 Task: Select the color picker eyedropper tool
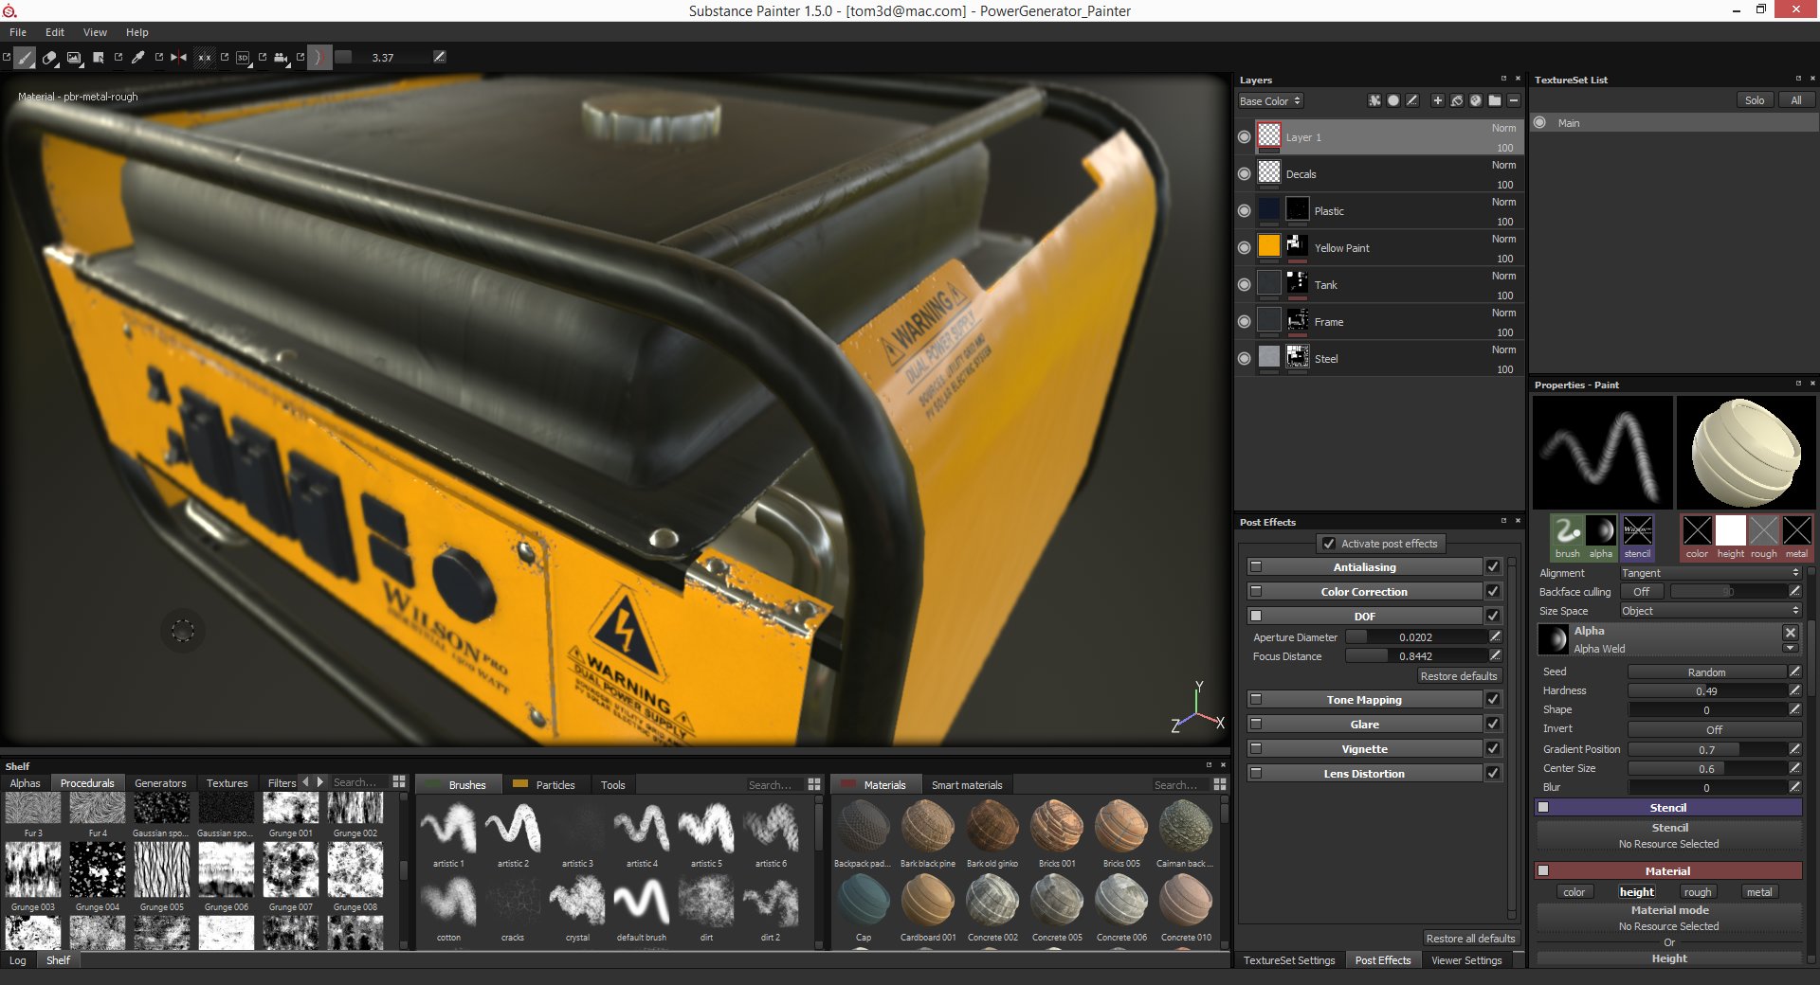(138, 58)
